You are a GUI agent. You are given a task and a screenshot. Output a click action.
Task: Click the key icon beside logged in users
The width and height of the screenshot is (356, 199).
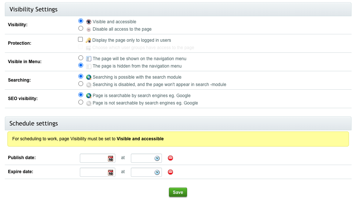(x=88, y=40)
